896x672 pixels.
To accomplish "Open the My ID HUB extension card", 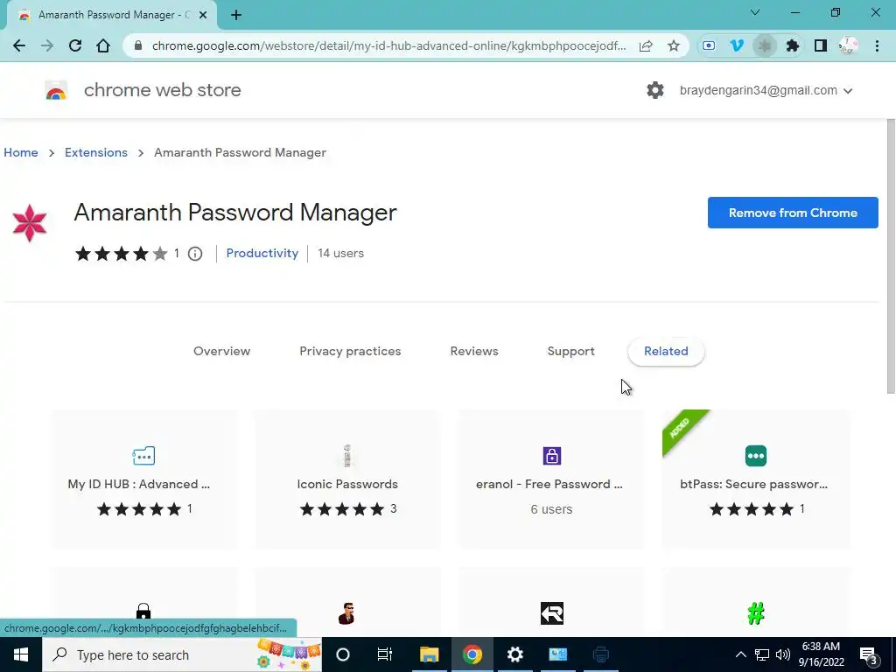I will (x=144, y=479).
